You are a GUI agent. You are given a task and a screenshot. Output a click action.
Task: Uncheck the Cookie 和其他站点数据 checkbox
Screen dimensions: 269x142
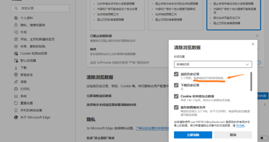[176, 96]
